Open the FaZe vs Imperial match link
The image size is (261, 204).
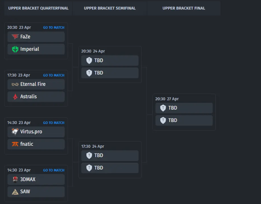click(54, 28)
